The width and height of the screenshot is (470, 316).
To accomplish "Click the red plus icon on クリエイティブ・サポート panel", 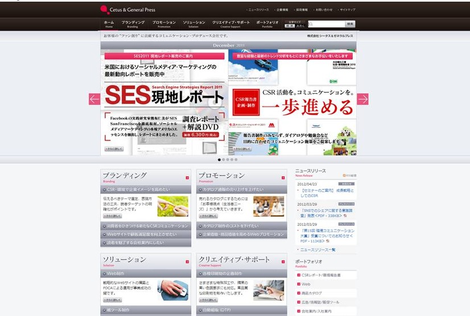I will coord(283,262).
